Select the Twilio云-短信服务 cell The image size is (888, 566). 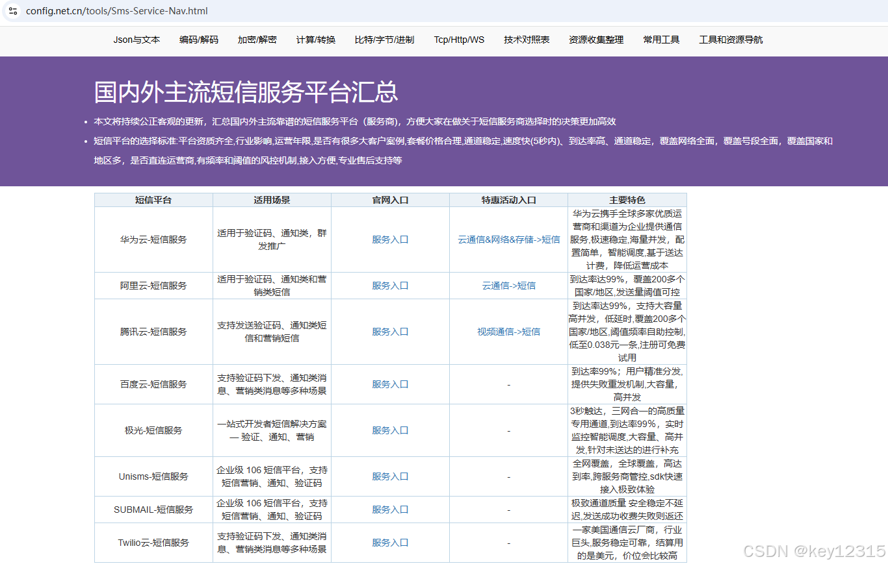(153, 543)
